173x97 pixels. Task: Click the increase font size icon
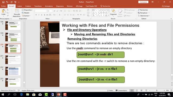click(55, 11)
